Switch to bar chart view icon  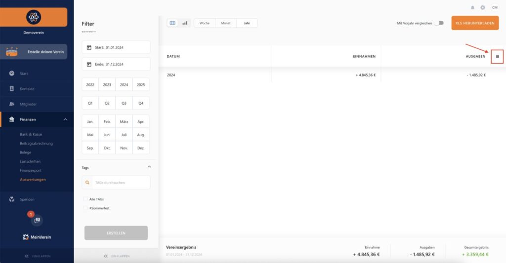(185, 23)
